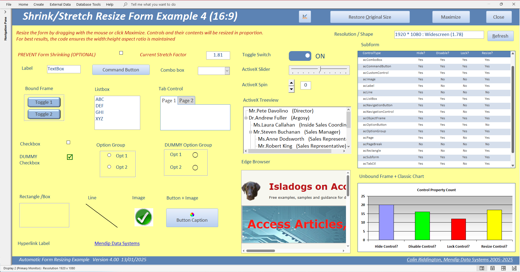Viewport: 520px width, 272px height.
Task: Tick the PREVENT Form Shrinking checkbox
Action: (x=121, y=53)
